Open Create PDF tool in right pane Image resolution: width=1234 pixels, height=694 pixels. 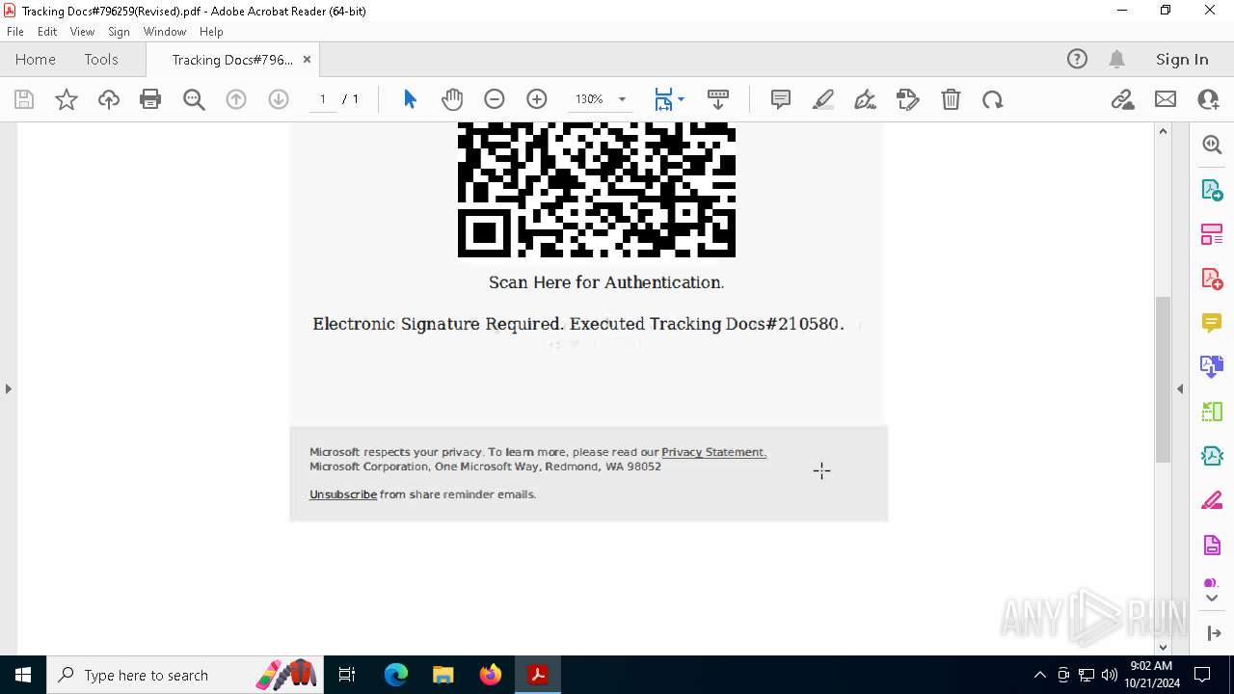click(x=1212, y=279)
